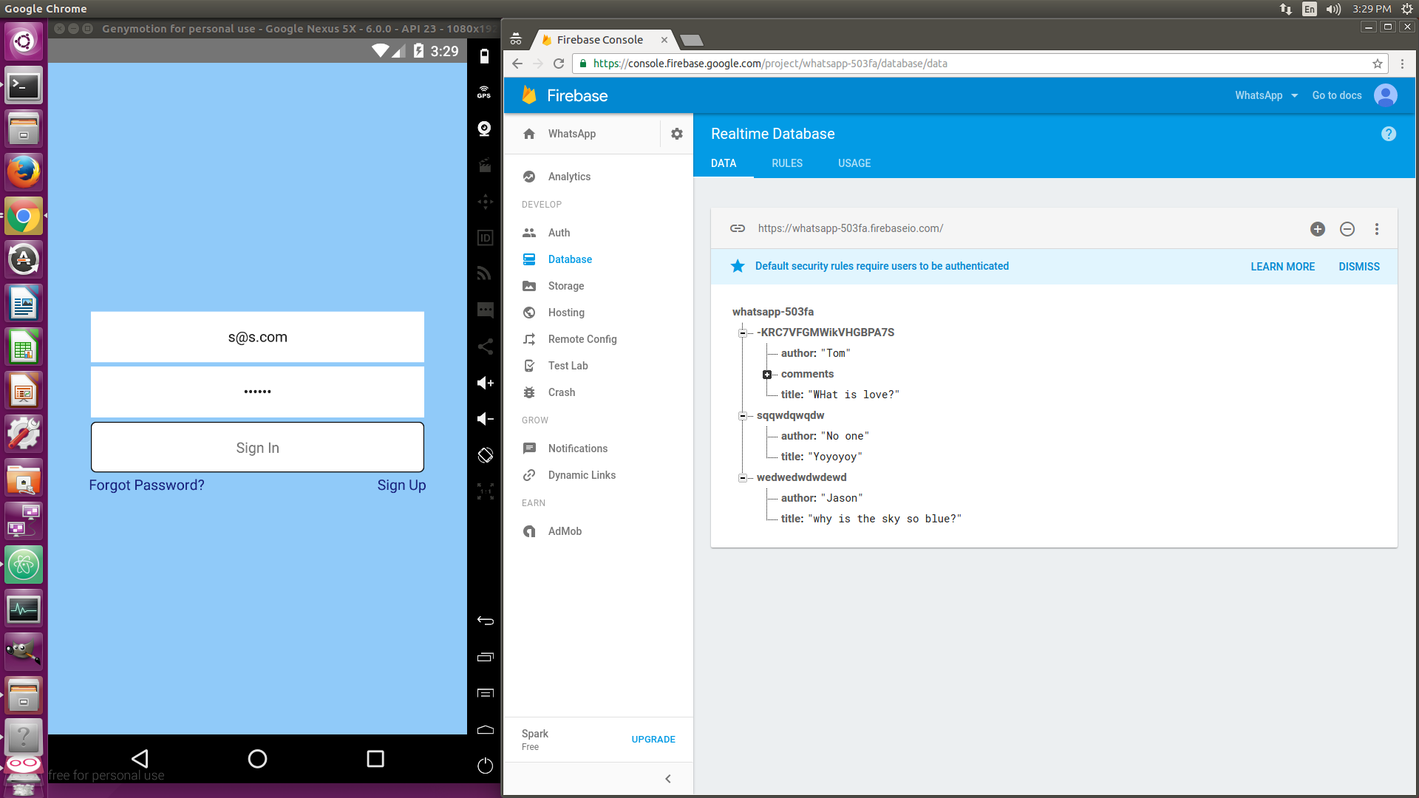The width and height of the screenshot is (1419, 798).
Task: Click Go to docs link
Action: click(x=1336, y=95)
